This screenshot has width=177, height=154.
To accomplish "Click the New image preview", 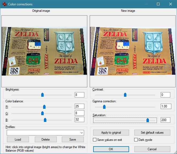I will [x=133, y=51].
